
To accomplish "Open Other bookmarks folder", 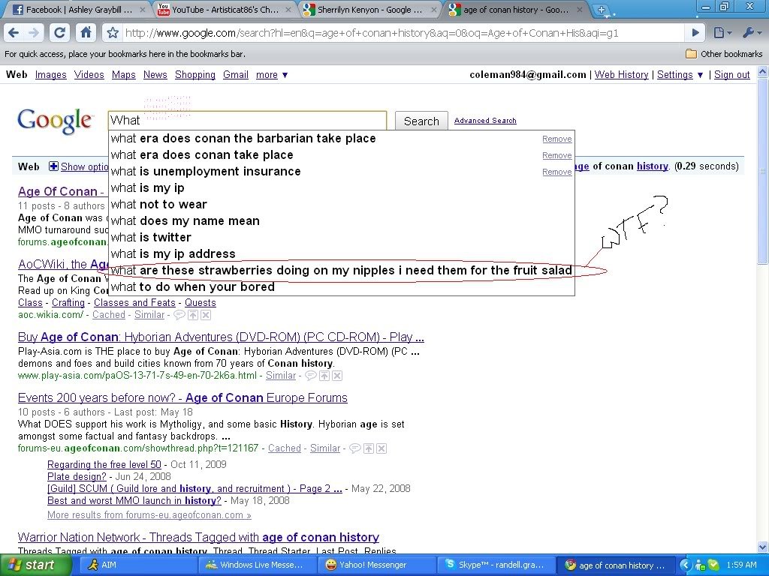I will [724, 54].
